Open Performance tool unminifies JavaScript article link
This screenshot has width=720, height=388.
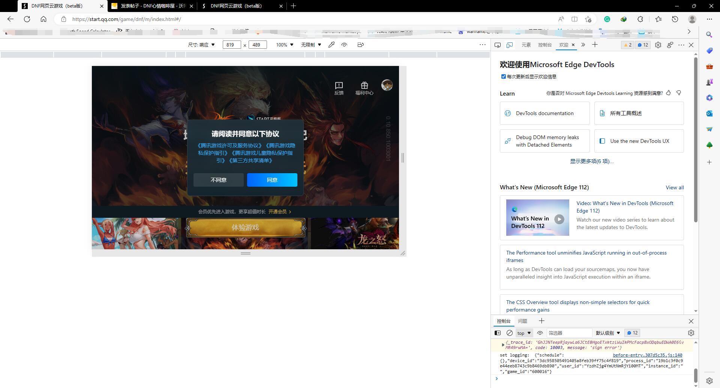[x=586, y=256]
